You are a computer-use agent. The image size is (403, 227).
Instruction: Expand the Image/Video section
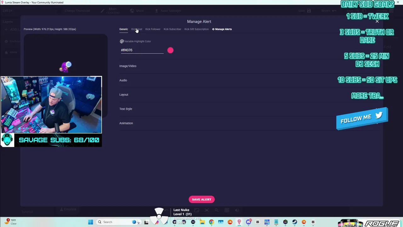coord(249,66)
